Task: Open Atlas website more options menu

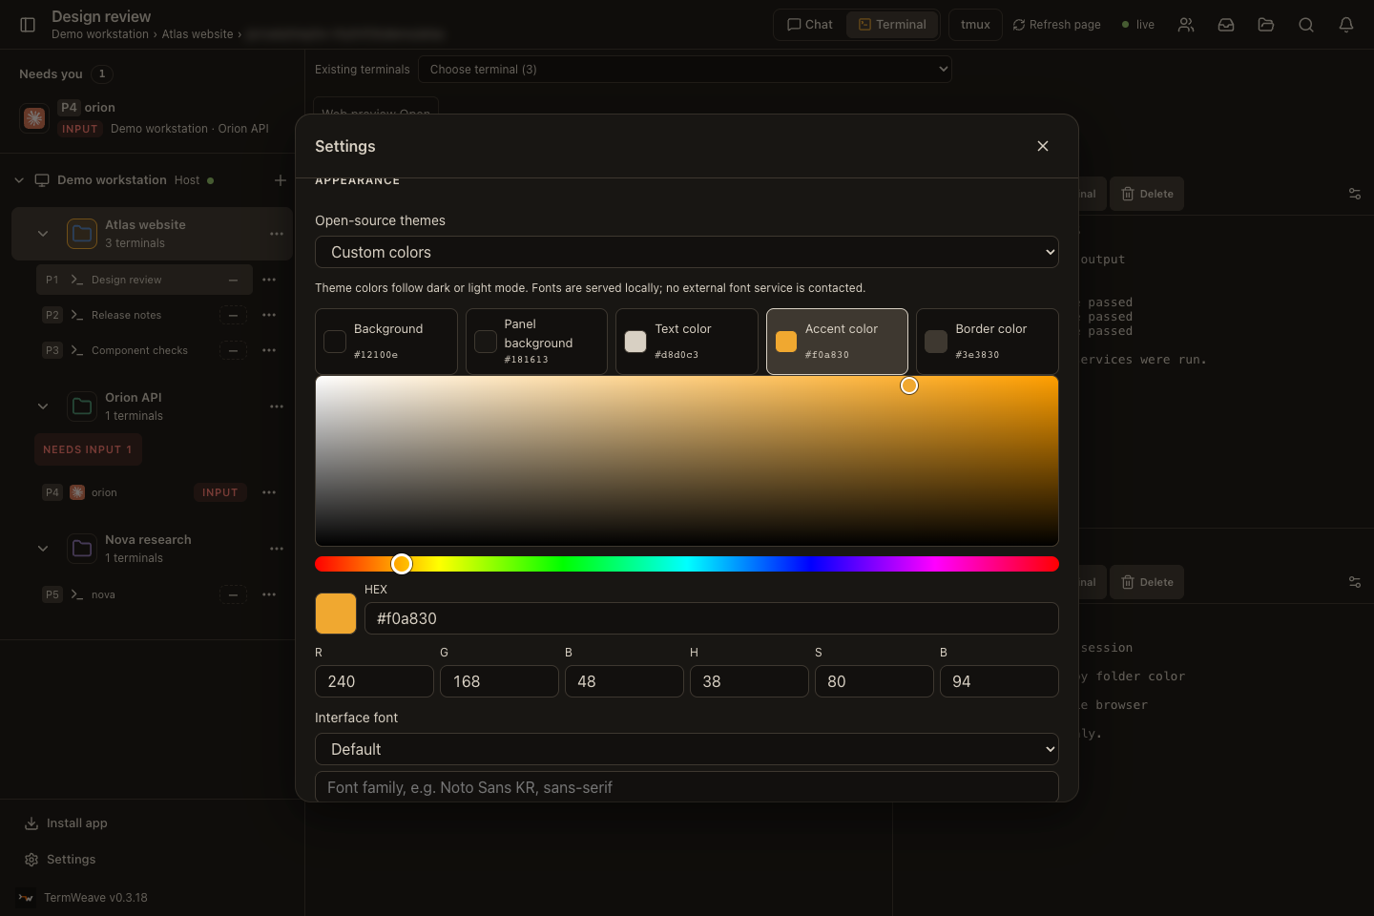Action: pyautogui.click(x=277, y=234)
